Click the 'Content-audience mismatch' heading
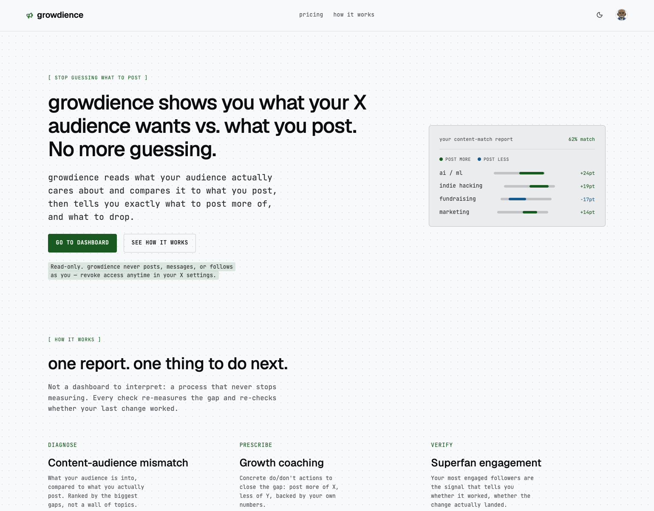The image size is (654, 511). click(x=118, y=463)
